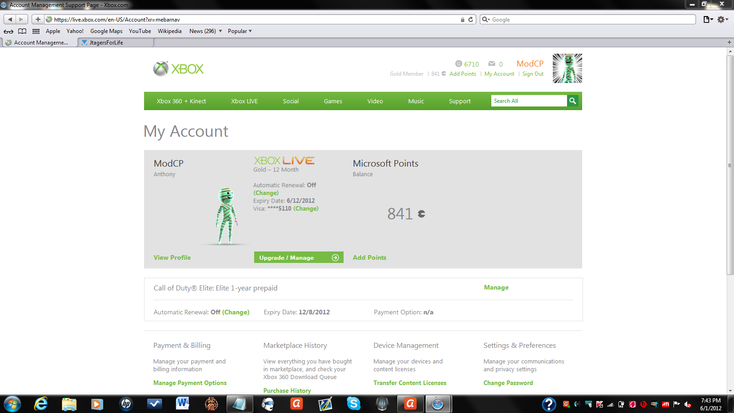Switch to the JtagersForLife tab
The width and height of the screenshot is (734, 413).
tap(116, 43)
